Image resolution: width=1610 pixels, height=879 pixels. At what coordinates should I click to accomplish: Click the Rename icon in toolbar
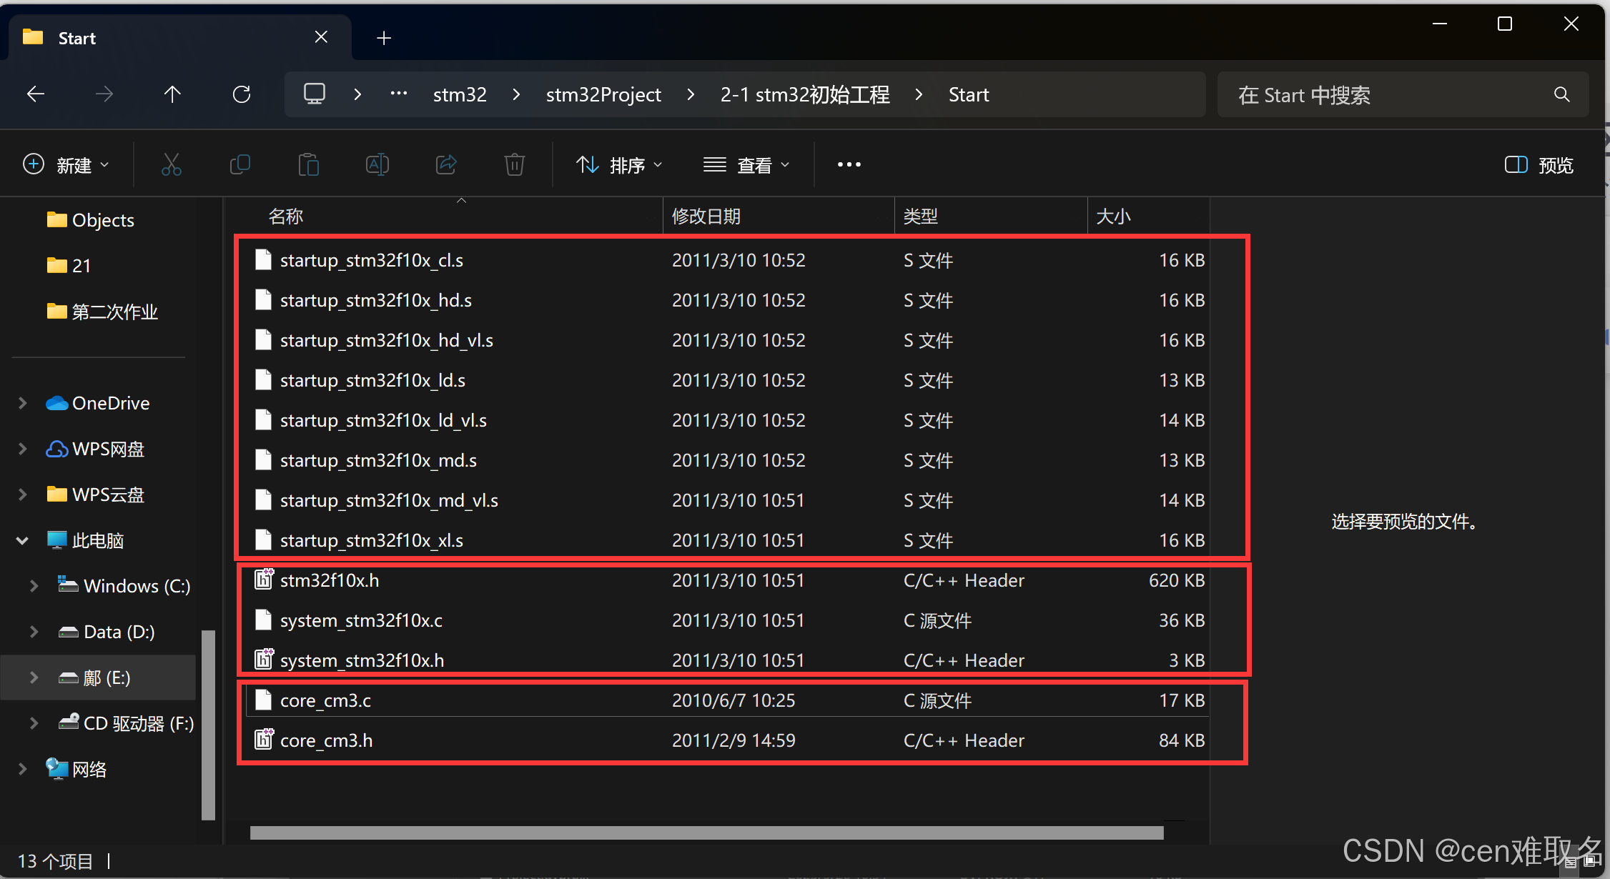click(x=377, y=165)
